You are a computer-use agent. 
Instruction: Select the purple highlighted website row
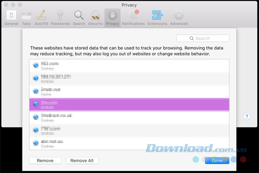tap(129, 105)
